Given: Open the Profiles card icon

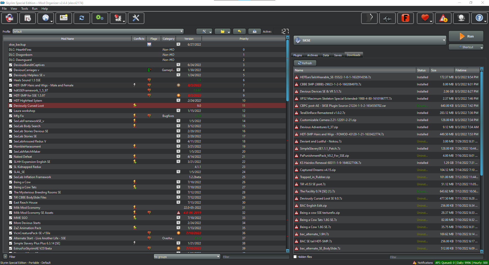Looking at the screenshot, I should (64, 18).
